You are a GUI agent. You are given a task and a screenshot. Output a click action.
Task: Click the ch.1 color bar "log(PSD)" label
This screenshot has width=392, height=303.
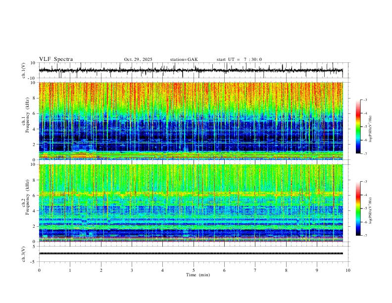(x=370, y=129)
